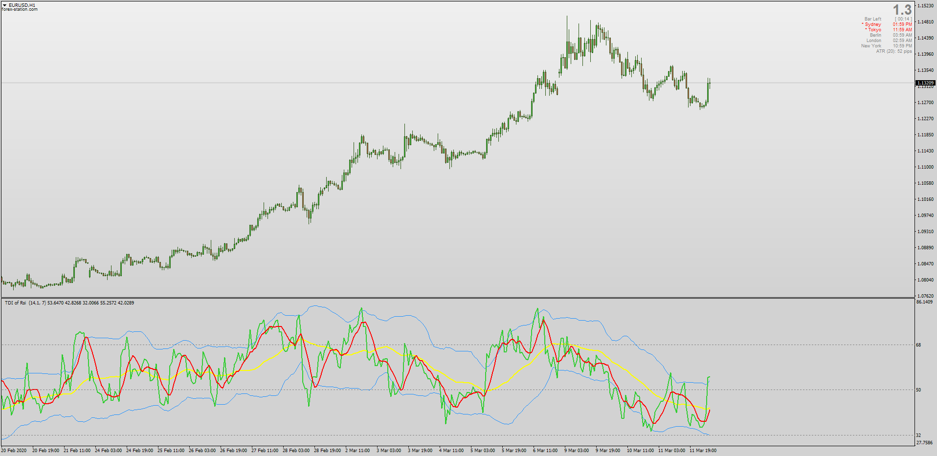Click the London session label
Screen dimensions: 937x456
point(874,41)
